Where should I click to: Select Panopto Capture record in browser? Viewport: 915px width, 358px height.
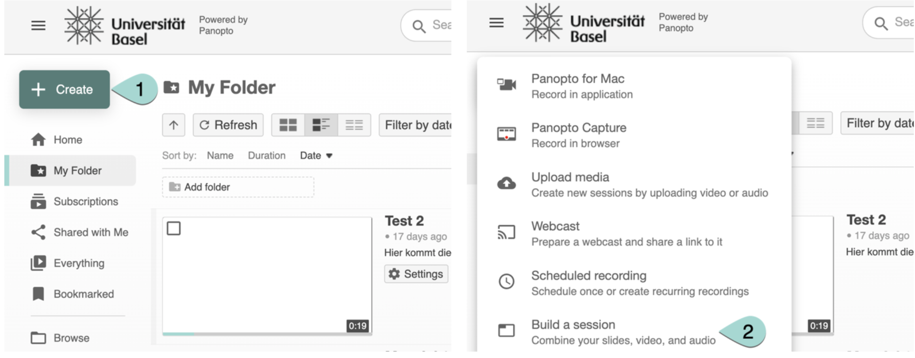[579, 135]
